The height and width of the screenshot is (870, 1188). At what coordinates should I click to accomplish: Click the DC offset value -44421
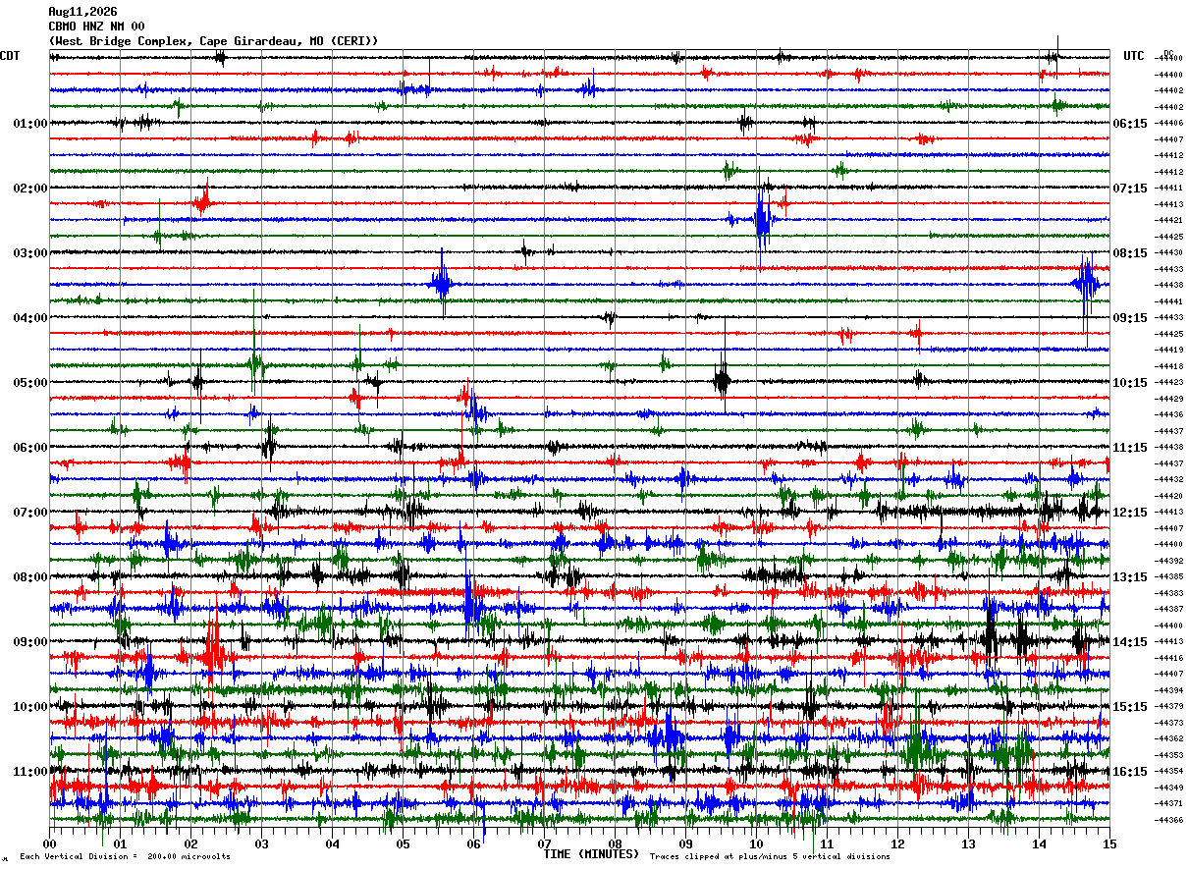[1169, 221]
